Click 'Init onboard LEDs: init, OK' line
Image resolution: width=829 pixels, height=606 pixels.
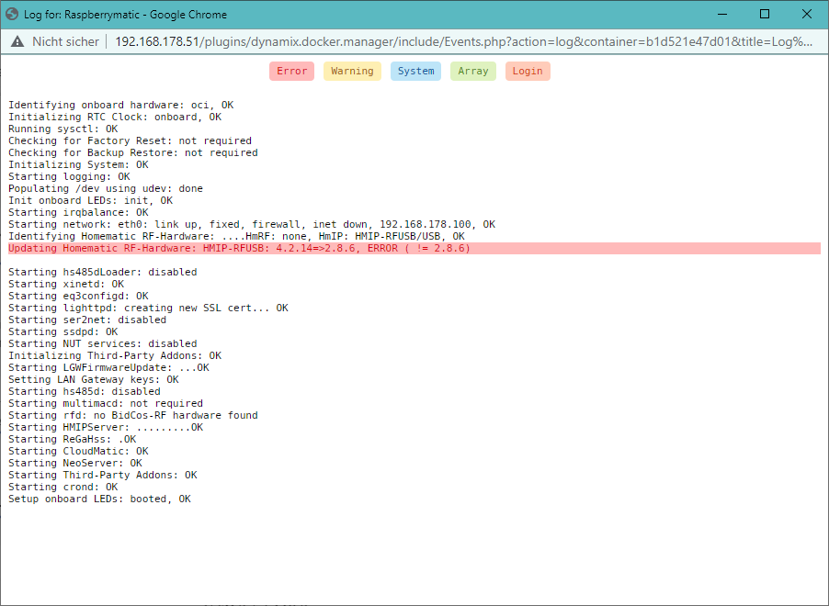click(x=90, y=200)
